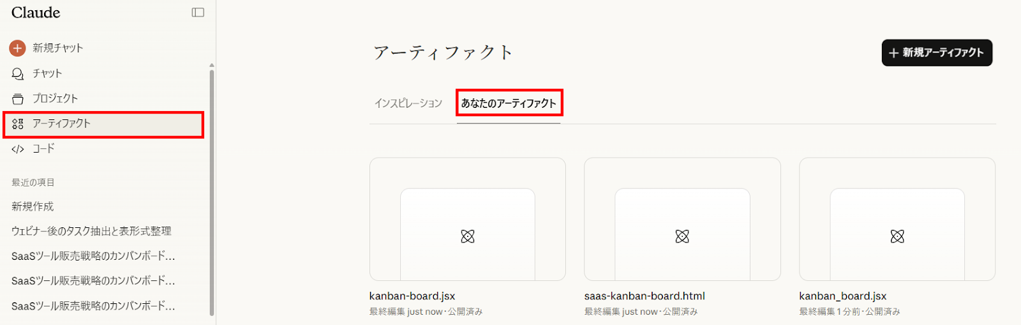Click the 新規アーティファクト button

click(x=937, y=52)
